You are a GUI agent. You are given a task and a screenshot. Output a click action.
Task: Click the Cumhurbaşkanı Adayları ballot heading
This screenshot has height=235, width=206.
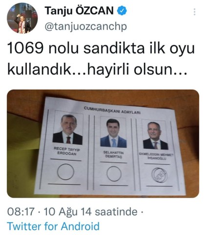click(112, 110)
